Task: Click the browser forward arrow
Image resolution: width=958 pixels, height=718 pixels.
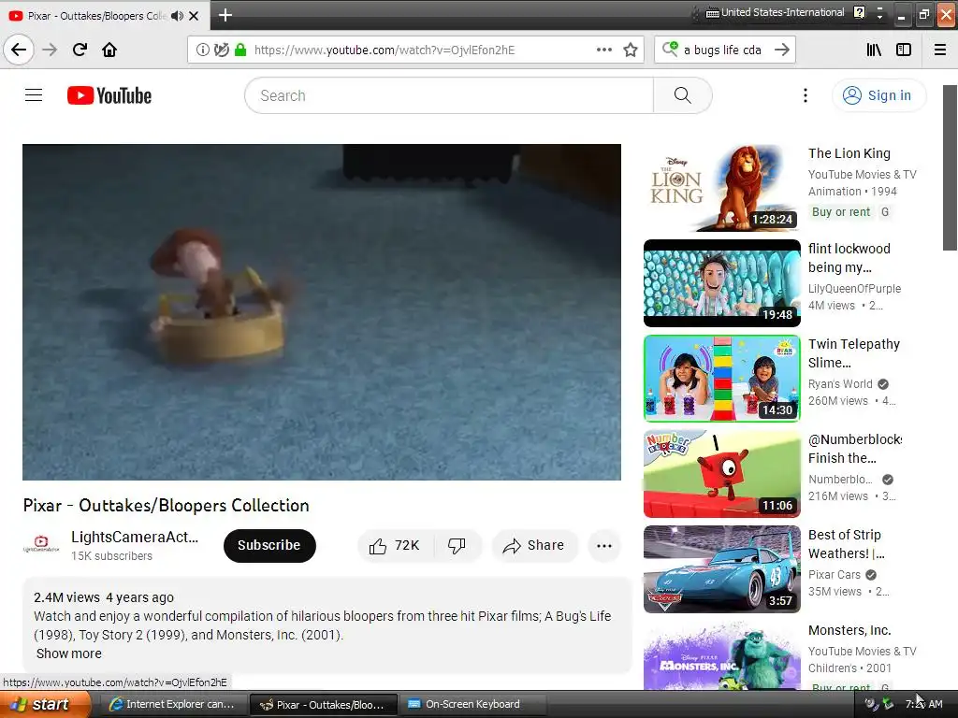Action: (x=50, y=50)
